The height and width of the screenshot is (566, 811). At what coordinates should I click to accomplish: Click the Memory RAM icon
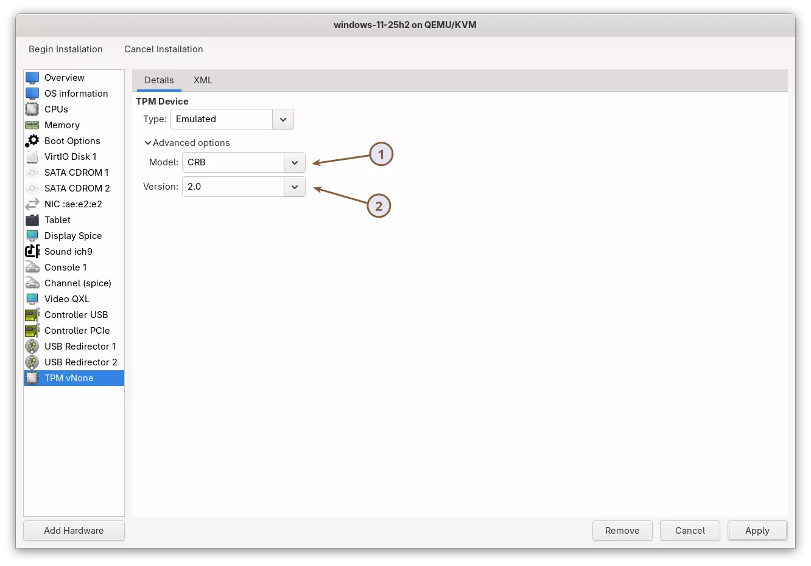(32, 125)
